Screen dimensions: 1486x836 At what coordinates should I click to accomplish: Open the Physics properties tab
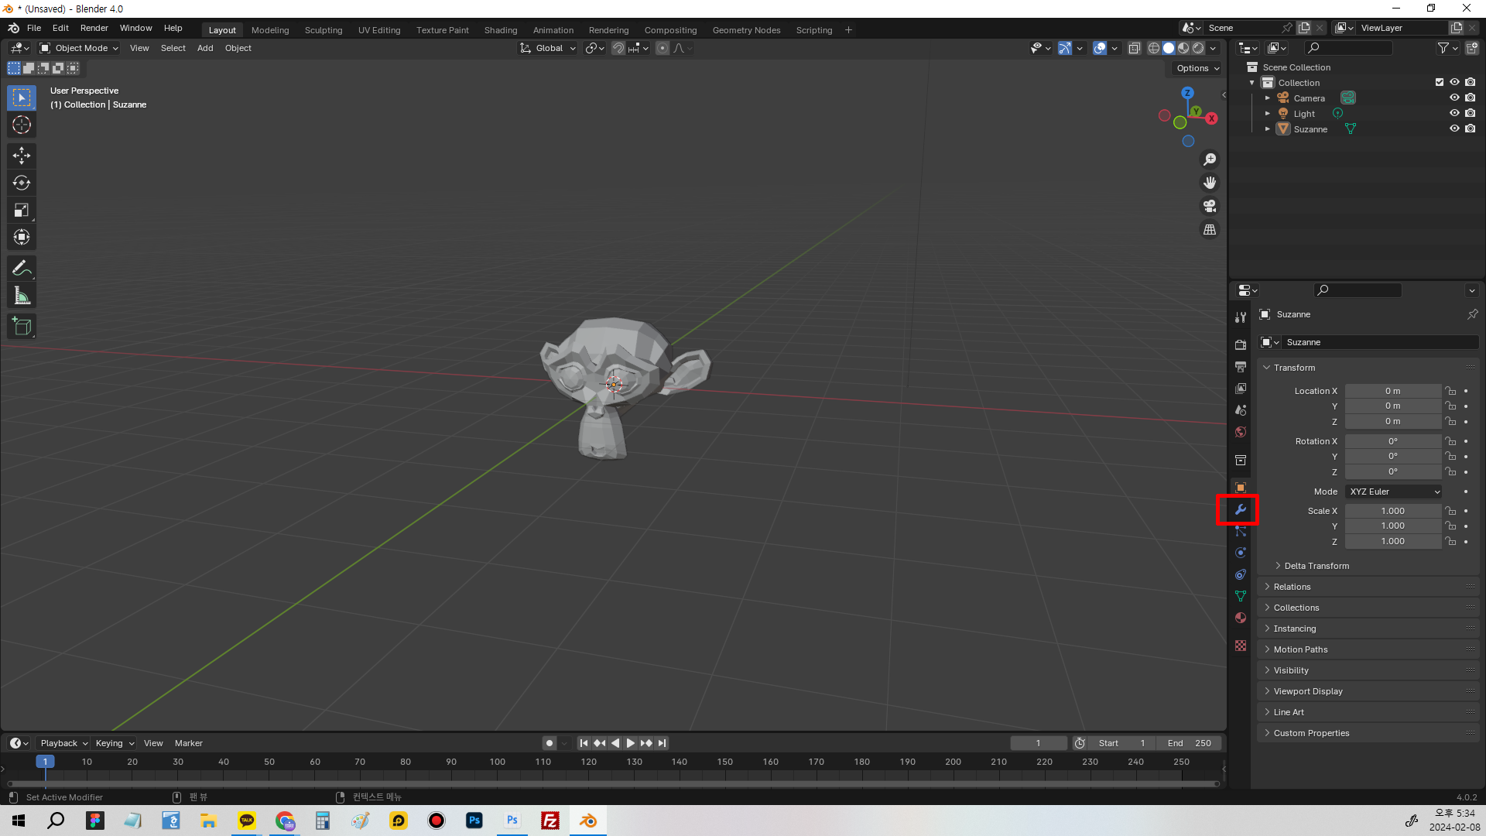[x=1241, y=553]
